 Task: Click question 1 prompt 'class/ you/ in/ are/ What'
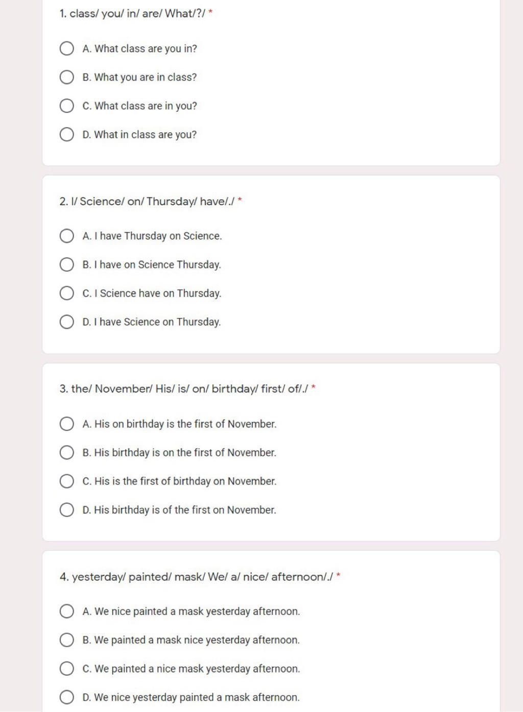point(132,14)
